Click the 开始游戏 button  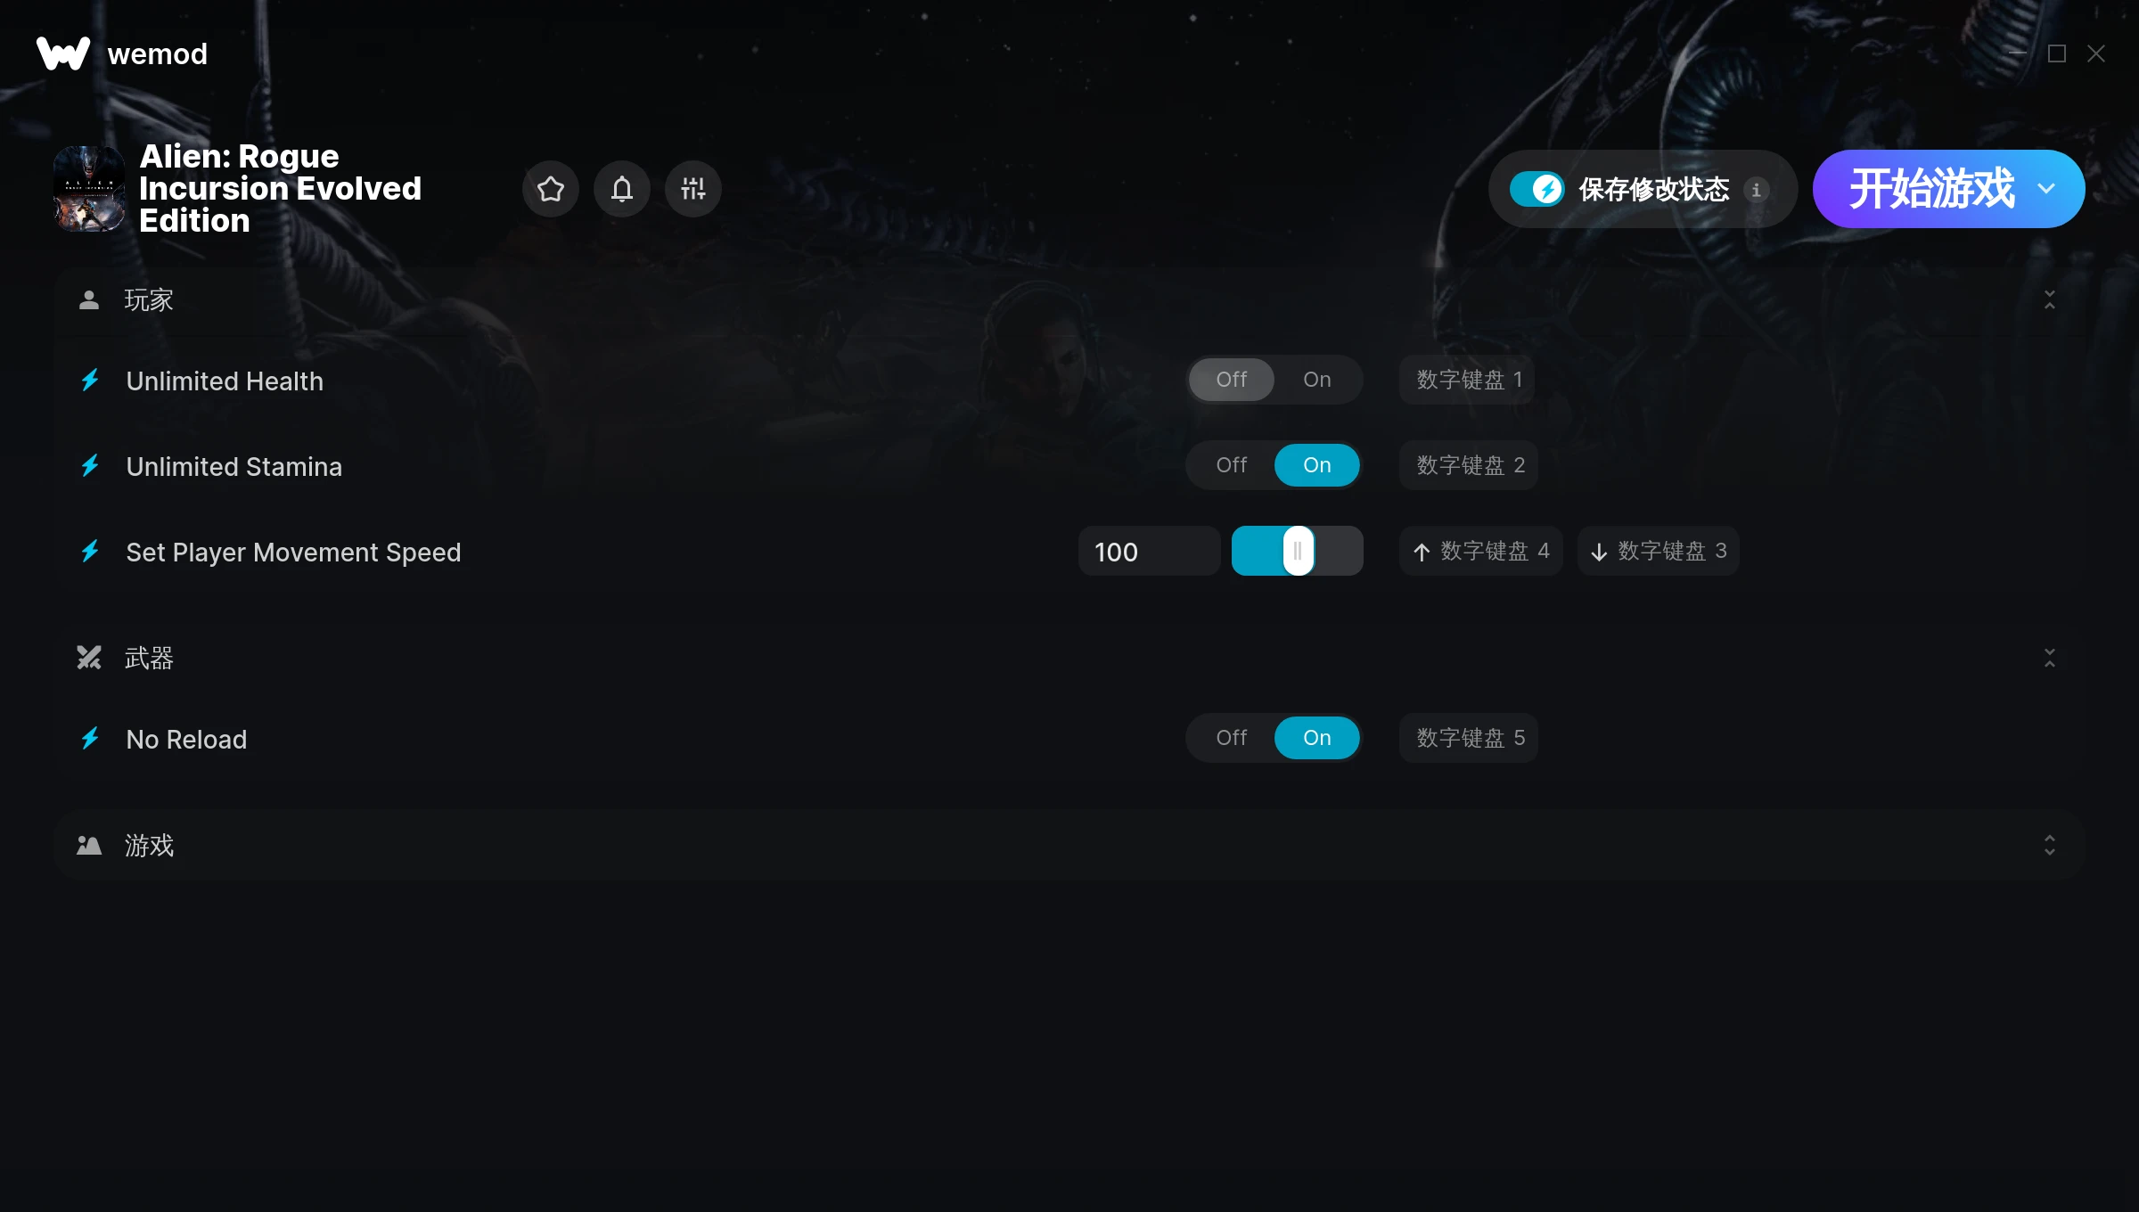[x=1931, y=189]
